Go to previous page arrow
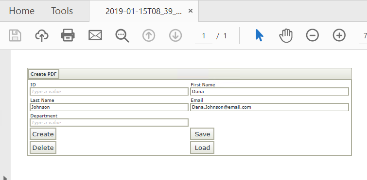 (x=149, y=35)
